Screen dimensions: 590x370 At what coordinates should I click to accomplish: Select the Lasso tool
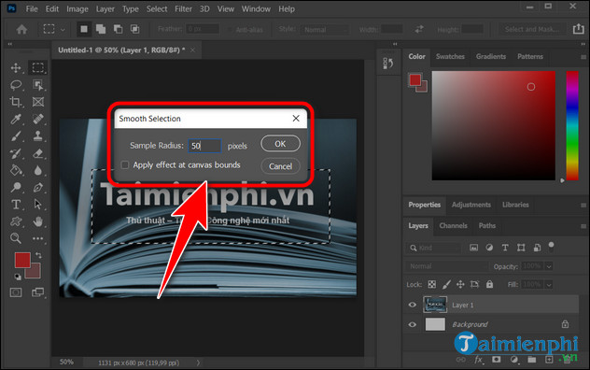coord(16,85)
